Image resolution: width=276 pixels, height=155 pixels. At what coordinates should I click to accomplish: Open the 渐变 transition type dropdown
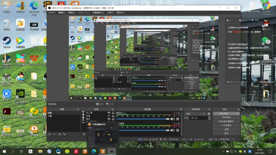click(x=195, y=114)
